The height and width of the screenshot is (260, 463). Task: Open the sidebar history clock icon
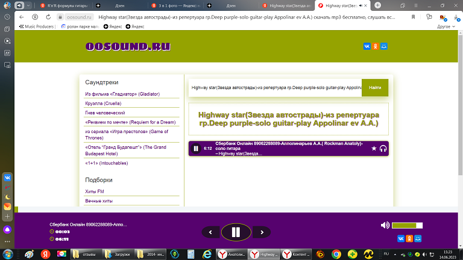[x=7, y=17]
